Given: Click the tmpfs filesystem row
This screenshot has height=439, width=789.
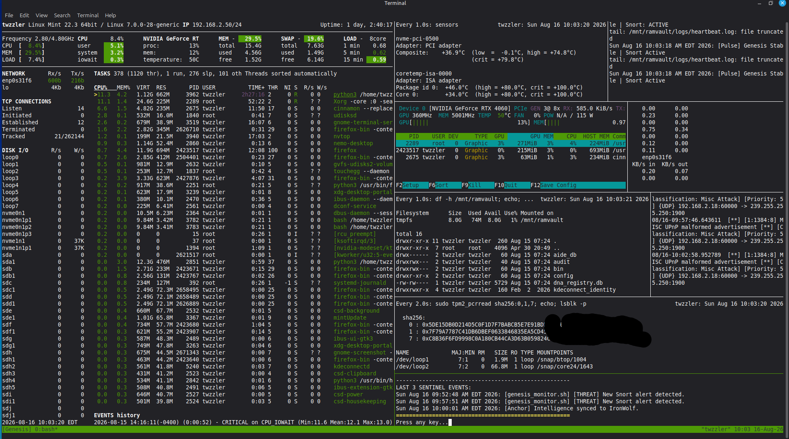Looking at the screenshot, I should 480,220.
